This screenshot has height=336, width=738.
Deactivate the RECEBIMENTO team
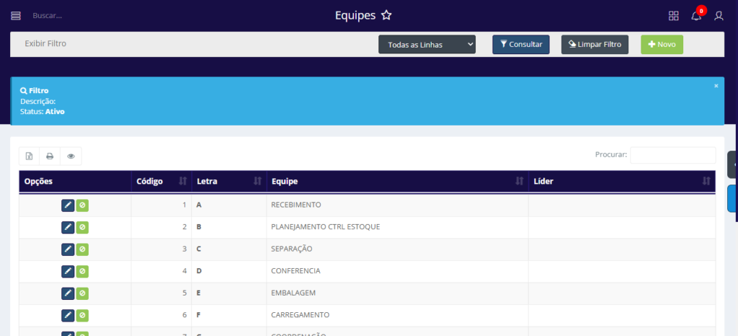[x=83, y=205]
